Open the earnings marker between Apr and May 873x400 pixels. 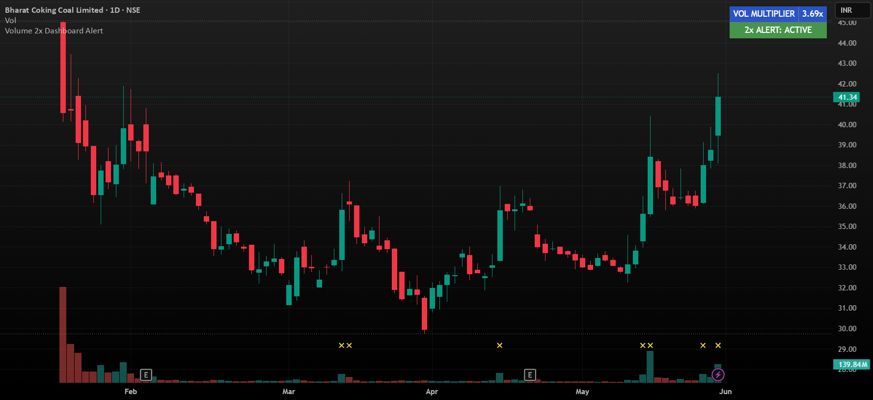[x=530, y=375]
